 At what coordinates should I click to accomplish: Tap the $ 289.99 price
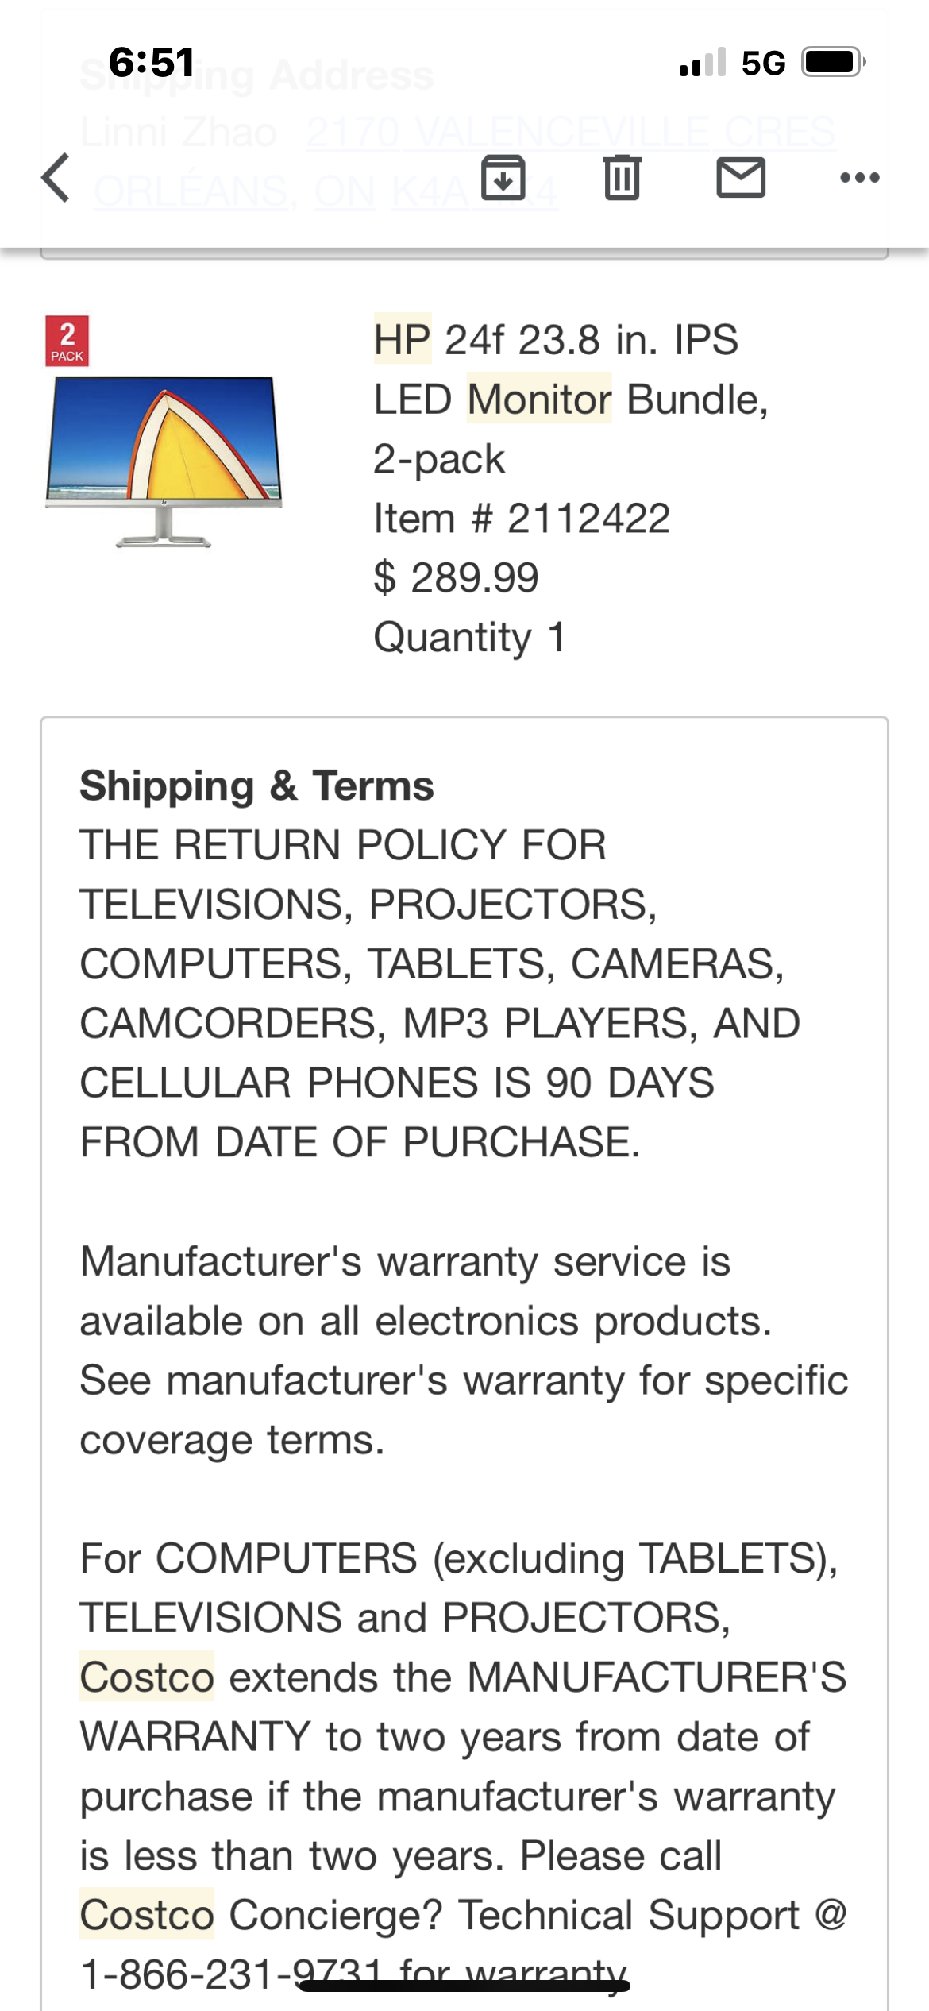pyautogui.click(x=456, y=577)
